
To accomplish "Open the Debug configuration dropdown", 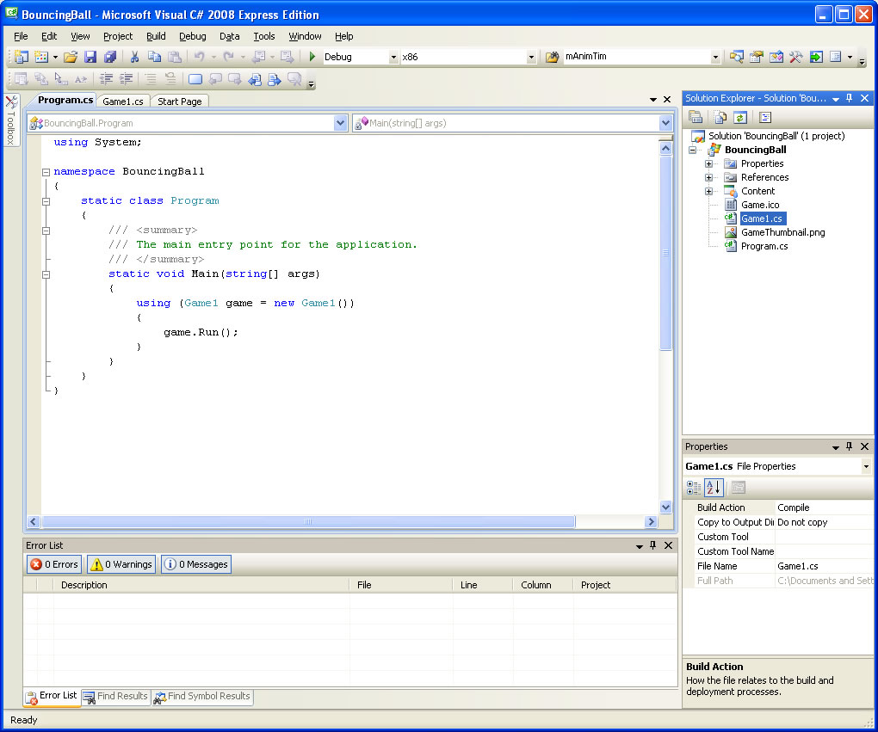I will pos(393,57).
